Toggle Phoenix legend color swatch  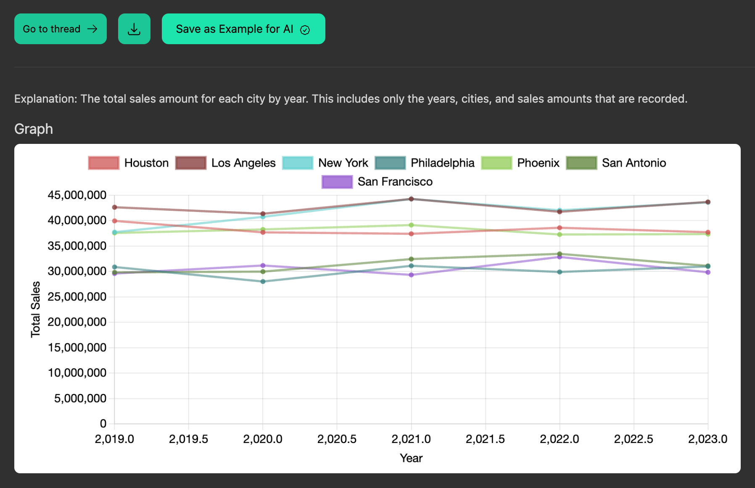[x=497, y=163]
